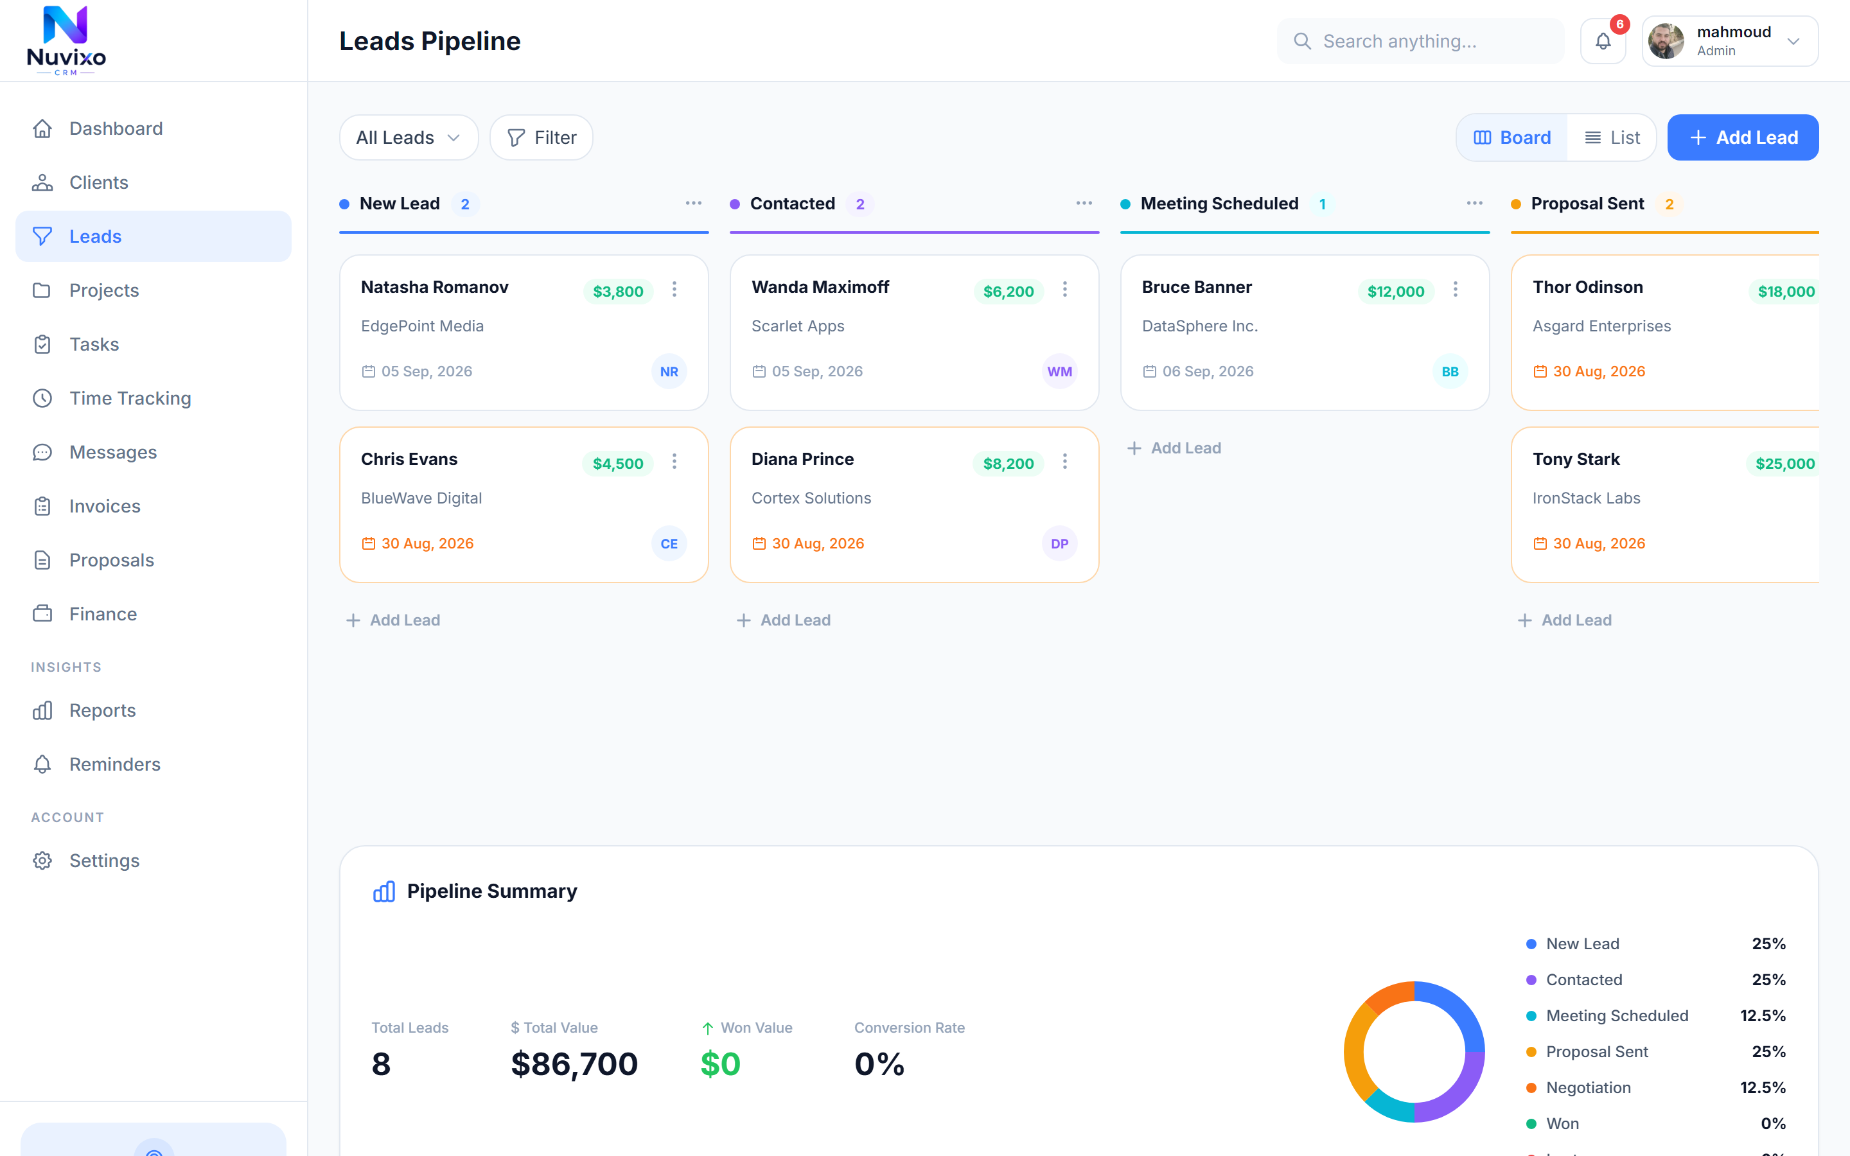Click the DP avatar badge
1850x1156 pixels.
(1059, 543)
